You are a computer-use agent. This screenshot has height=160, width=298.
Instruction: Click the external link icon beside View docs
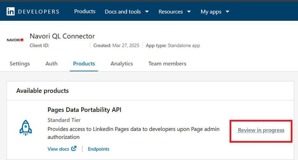pos(74,148)
